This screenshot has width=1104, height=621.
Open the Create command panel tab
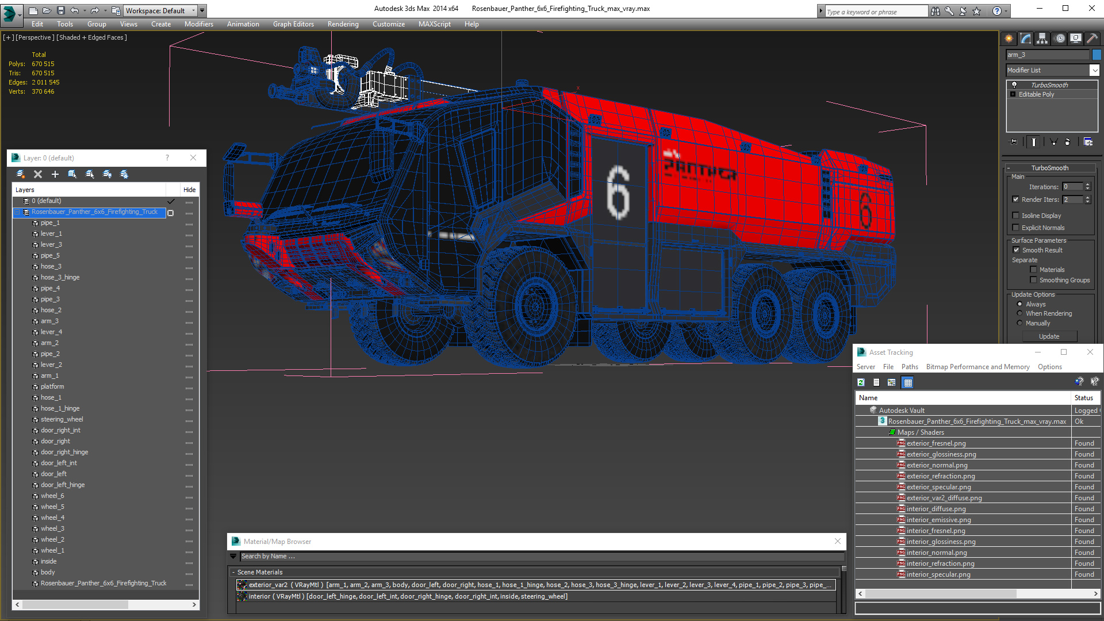tap(1009, 39)
